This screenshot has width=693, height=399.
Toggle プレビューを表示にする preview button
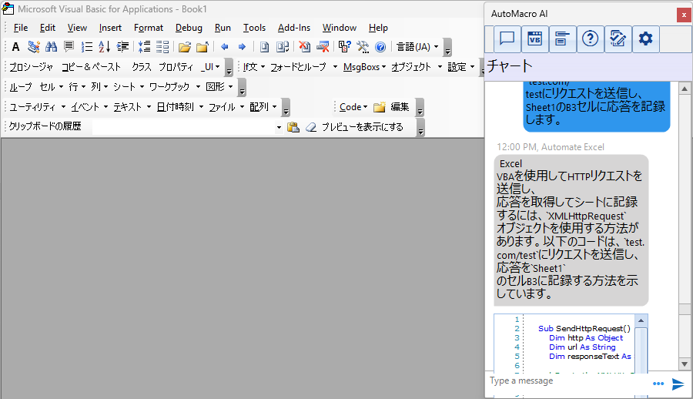tap(362, 127)
